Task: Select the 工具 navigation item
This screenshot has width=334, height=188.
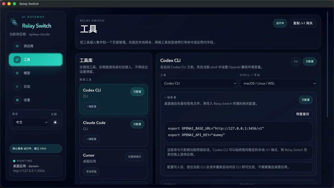Action: 36,60
